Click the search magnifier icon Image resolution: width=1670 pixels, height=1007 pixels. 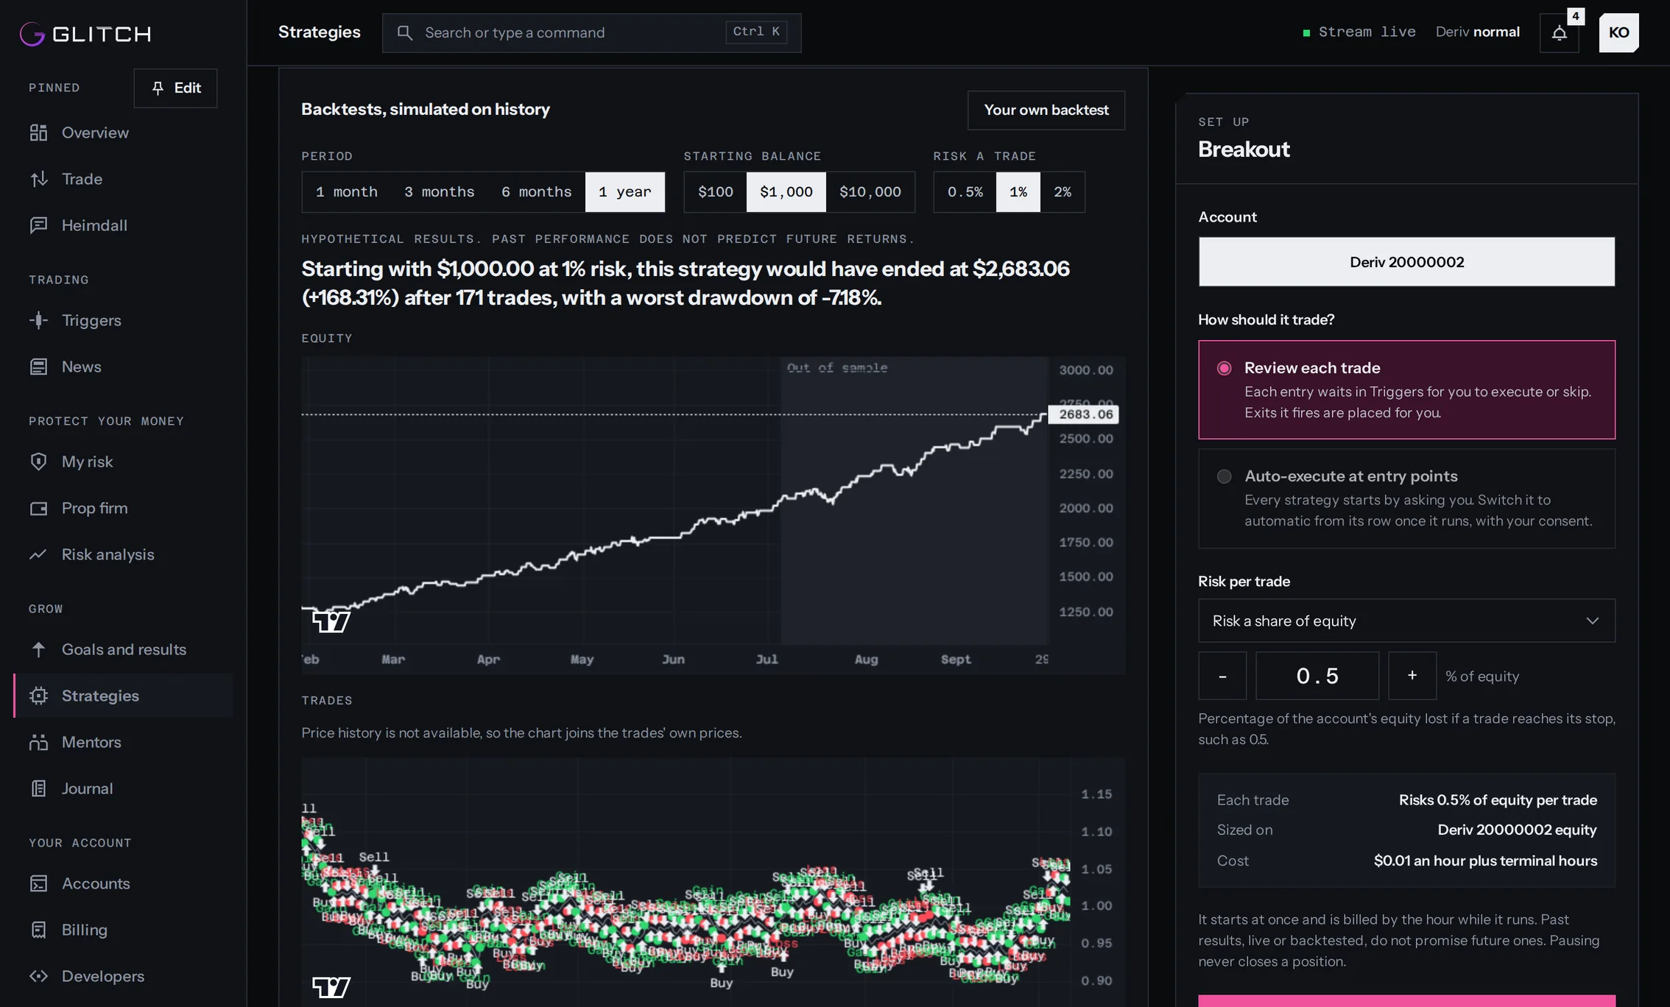[404, 32]
